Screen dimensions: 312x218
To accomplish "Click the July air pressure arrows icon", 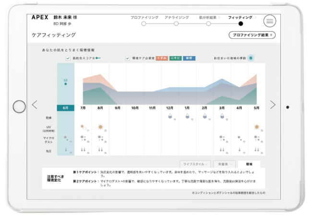I will (x=83, y=149).
